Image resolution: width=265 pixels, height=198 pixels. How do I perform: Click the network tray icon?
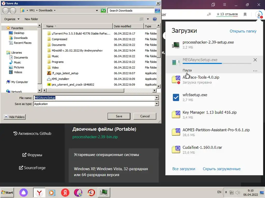[x=232, y=192]
